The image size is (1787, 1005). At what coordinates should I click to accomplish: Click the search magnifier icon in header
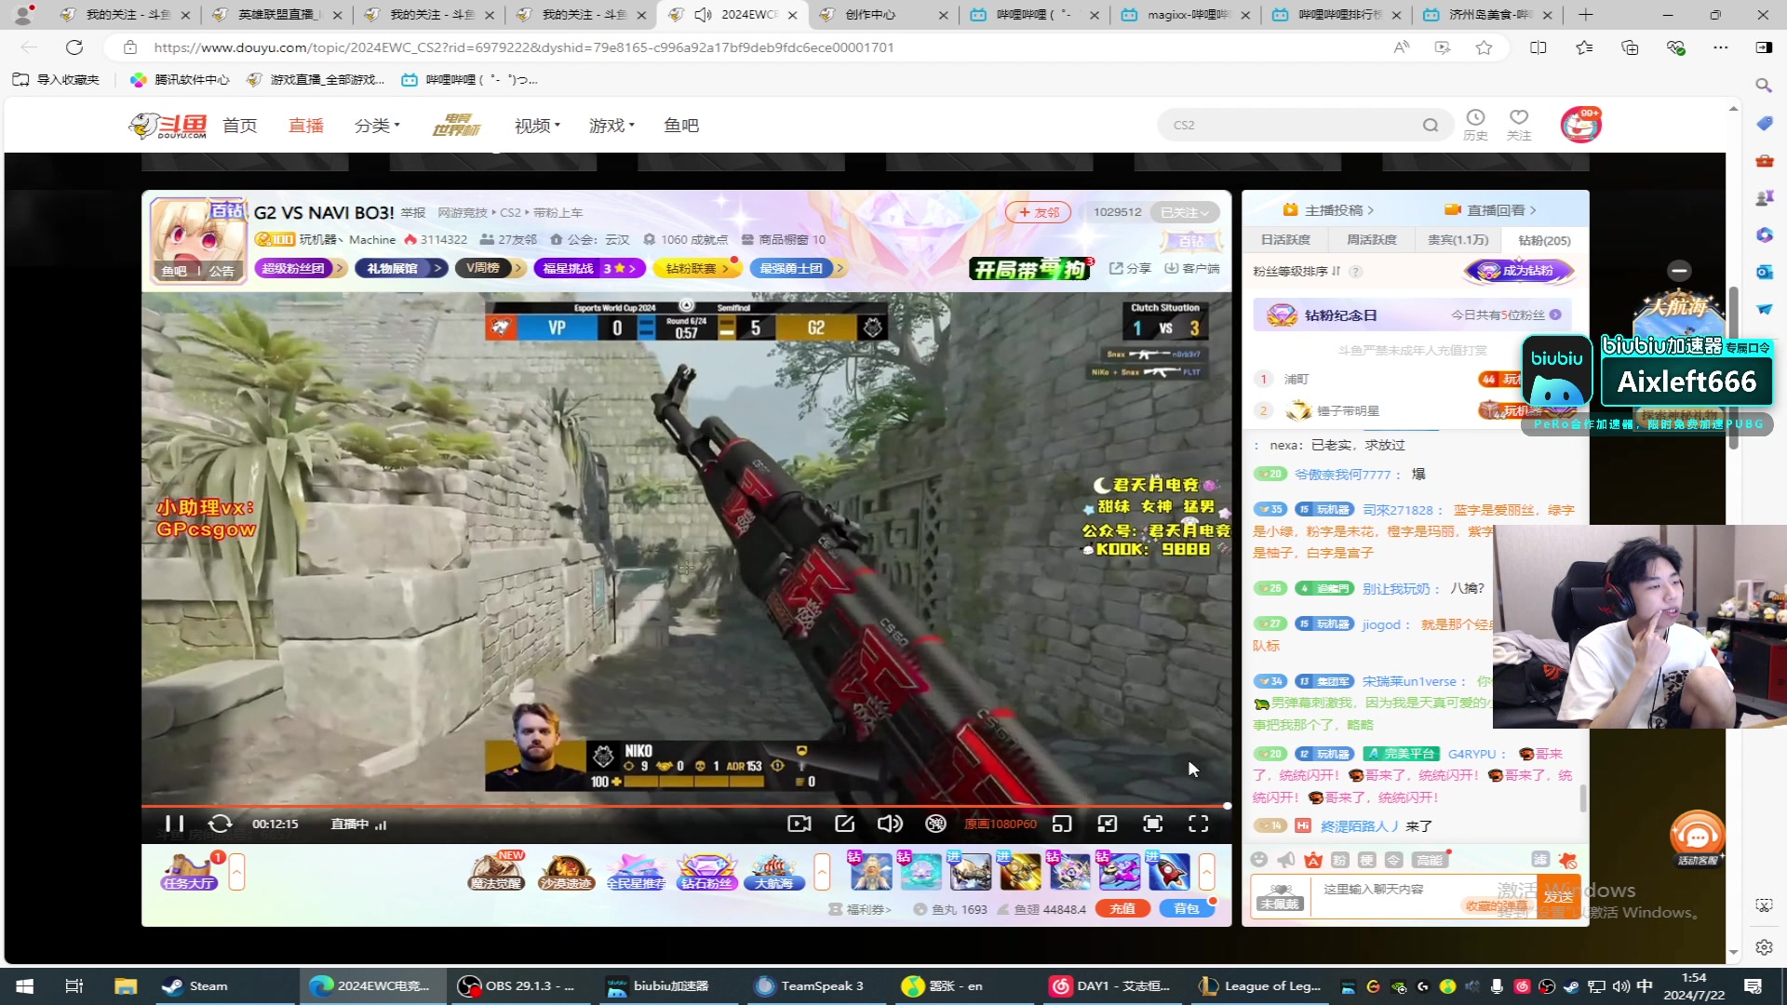point(1431,125)
